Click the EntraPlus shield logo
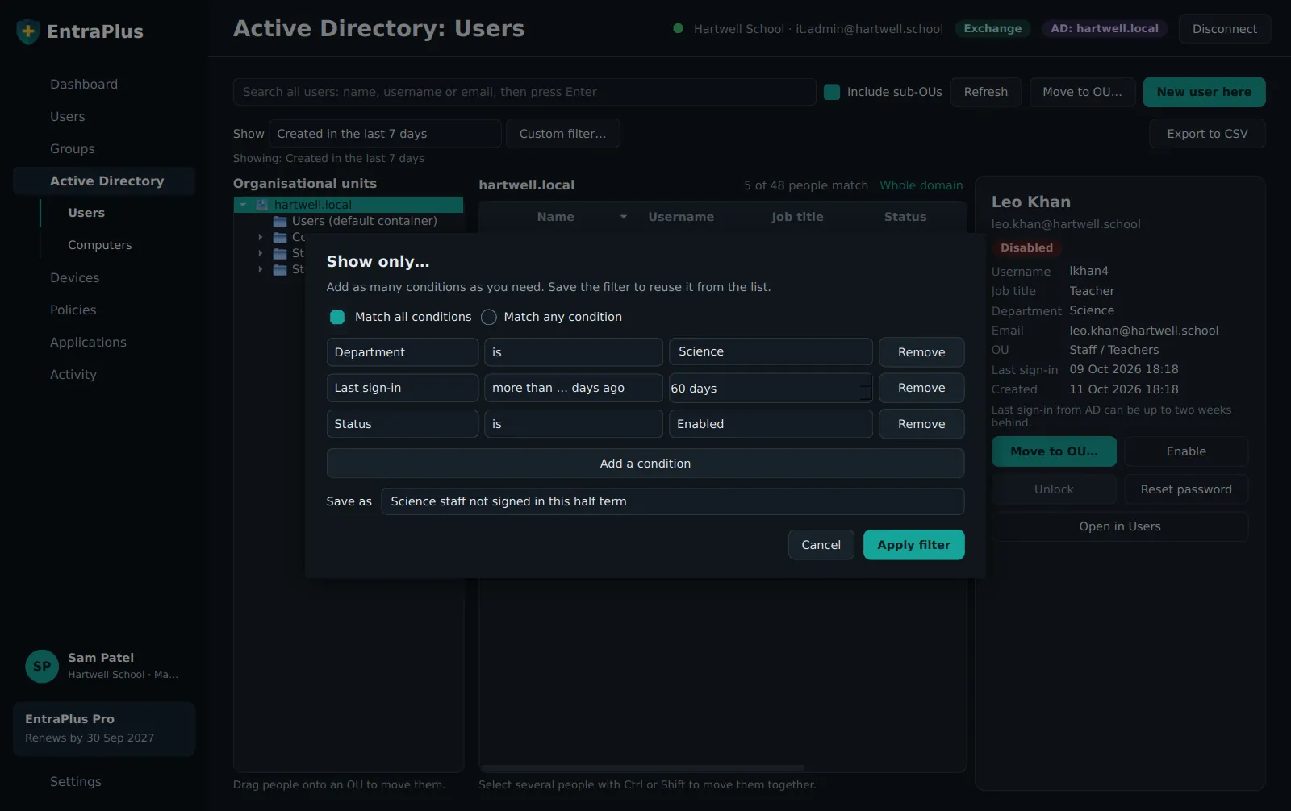1291x811 pixels. (28, 31)
